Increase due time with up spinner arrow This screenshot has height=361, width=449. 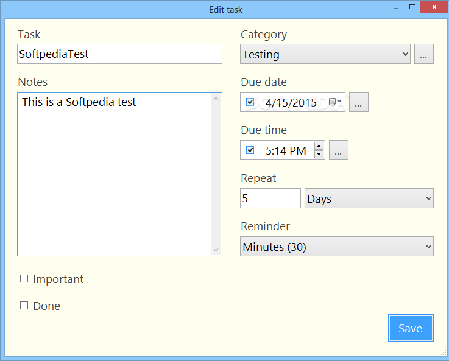(319, 146)
